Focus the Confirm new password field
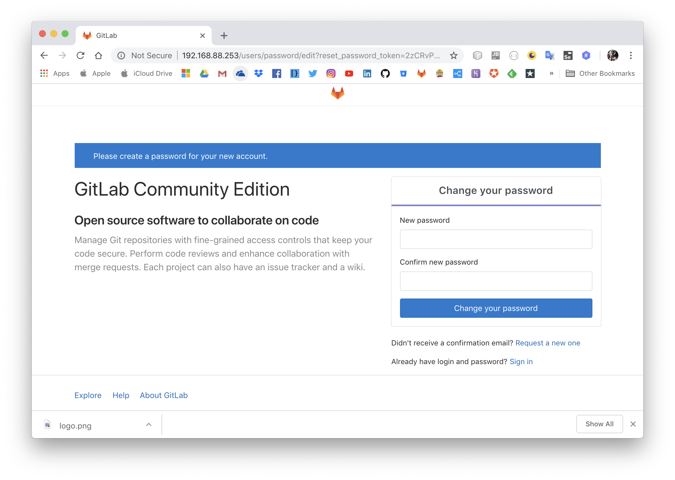675x480 pixels. 496,281
